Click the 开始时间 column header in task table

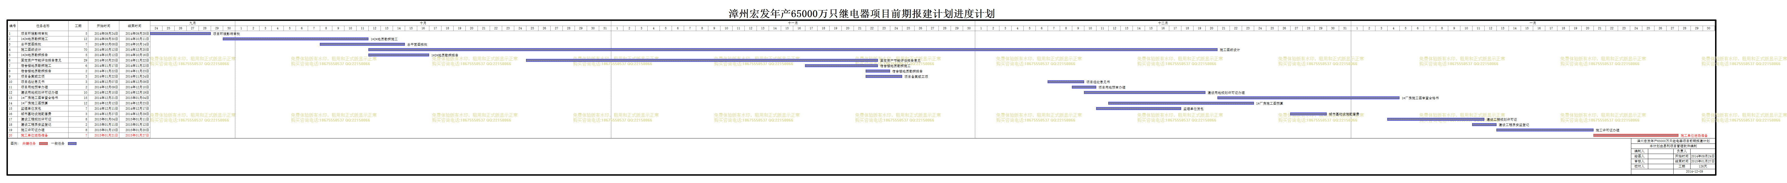click(103, 26)
